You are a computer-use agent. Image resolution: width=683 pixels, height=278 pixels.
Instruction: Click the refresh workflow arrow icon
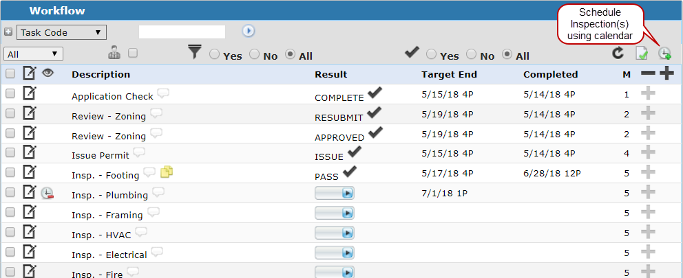coord(618,53)
